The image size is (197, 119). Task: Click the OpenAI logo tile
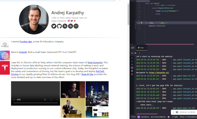click(x=5, y=55)
